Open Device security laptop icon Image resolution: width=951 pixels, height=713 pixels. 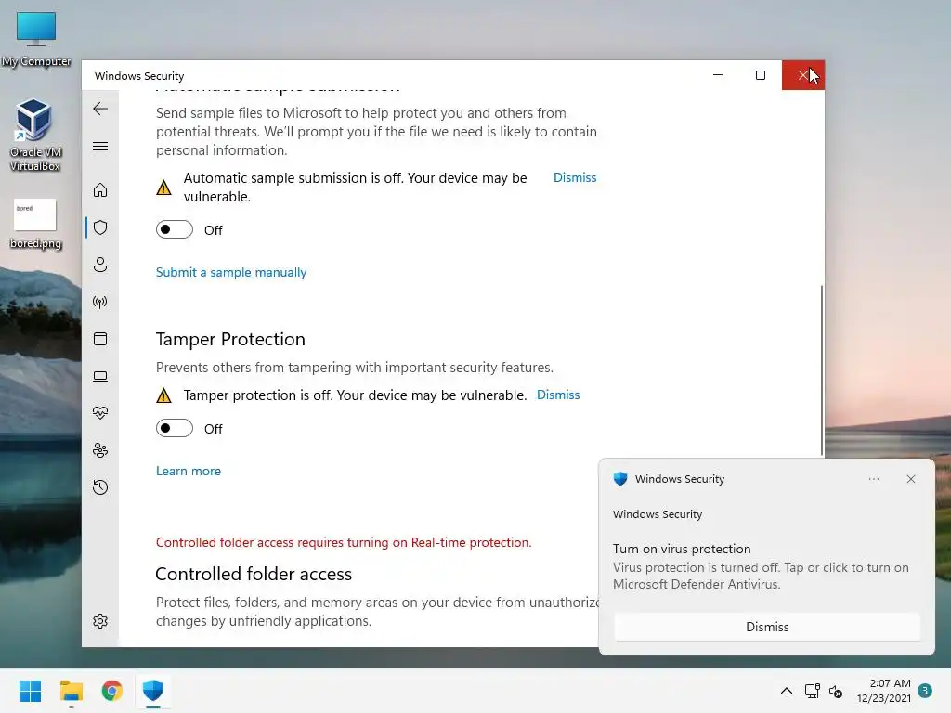100,377
